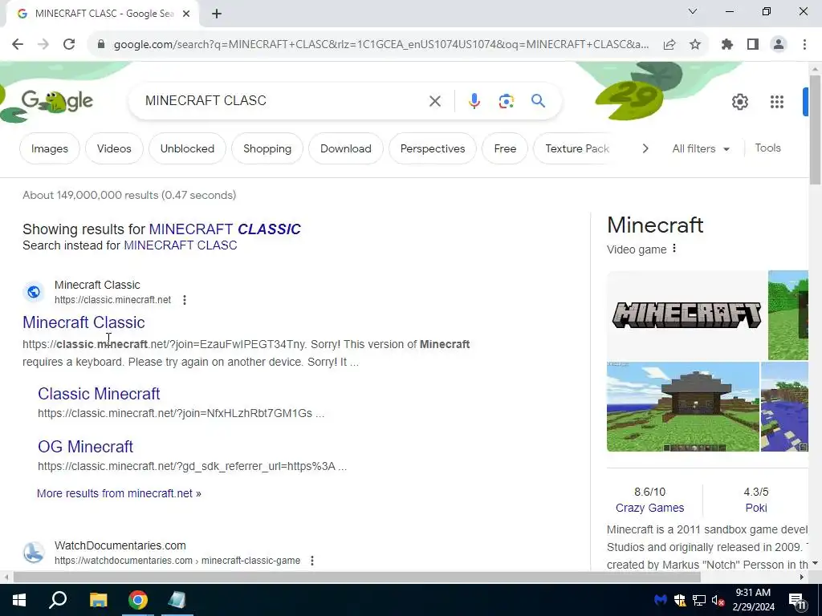
Task: Open a new browser tab with plus
Action: coord(217,14)
